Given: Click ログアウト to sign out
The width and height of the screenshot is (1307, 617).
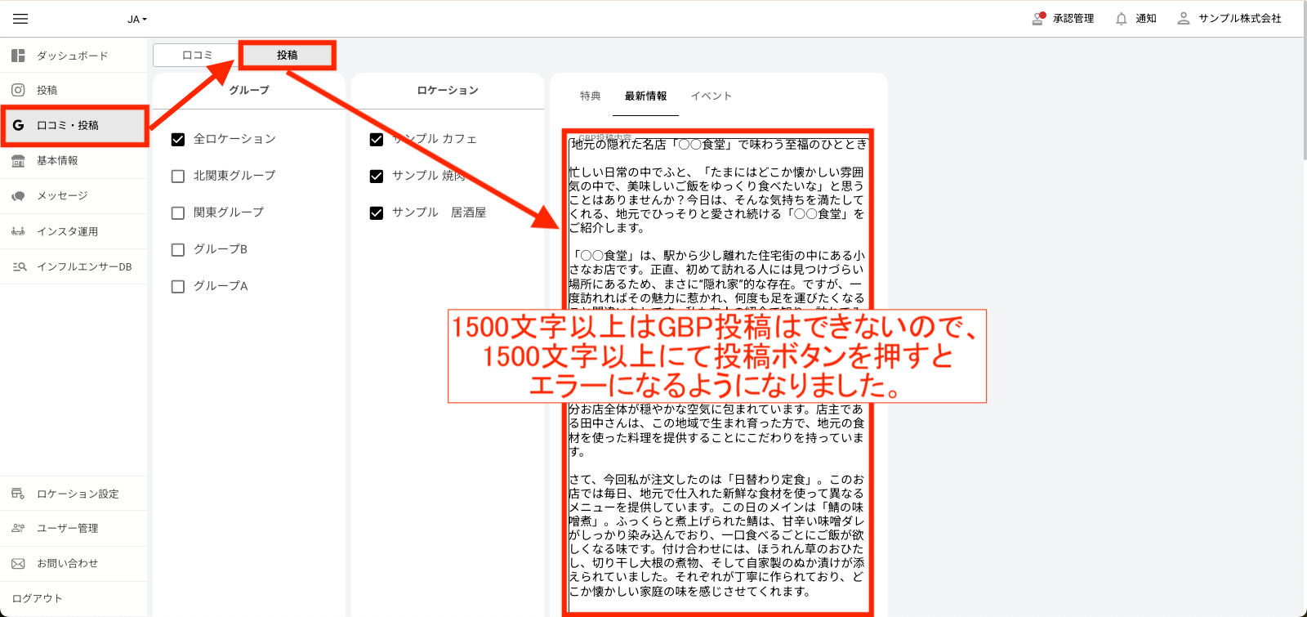Looking at the screenshot, I should click(x=38, y=598).
